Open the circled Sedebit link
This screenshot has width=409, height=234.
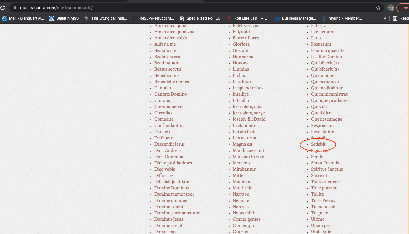tap(318, 144)
